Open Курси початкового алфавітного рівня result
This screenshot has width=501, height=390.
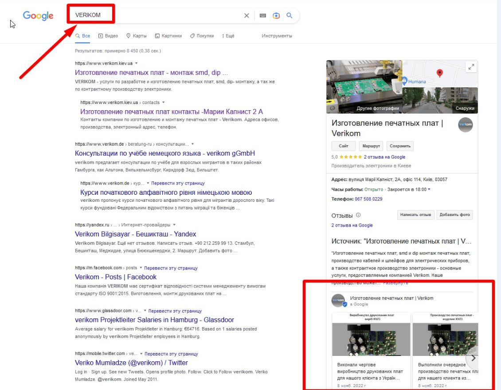pos(166,193)
